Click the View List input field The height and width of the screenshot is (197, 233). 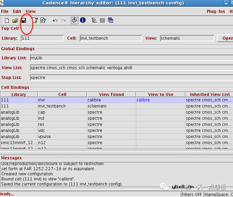pos(131,68)
